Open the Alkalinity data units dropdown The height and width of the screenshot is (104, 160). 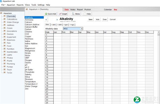point(82,29)
